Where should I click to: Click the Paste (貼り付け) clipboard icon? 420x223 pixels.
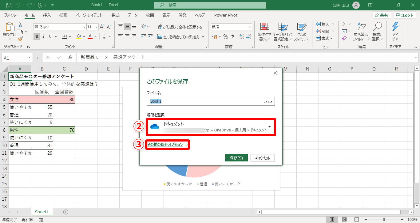(x=10, y=27)
